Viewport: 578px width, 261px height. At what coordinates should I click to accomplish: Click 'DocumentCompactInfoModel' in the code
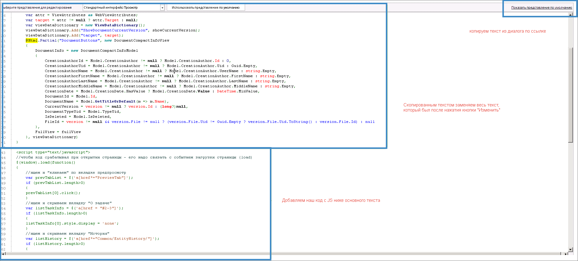pyautogui.click(x=109, y=51)
